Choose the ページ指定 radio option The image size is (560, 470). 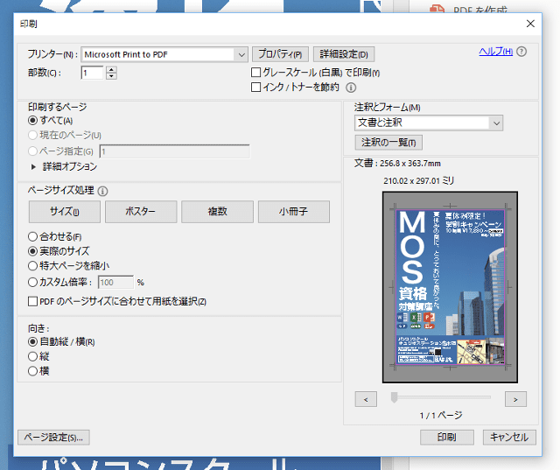click(x=32, y=151)
